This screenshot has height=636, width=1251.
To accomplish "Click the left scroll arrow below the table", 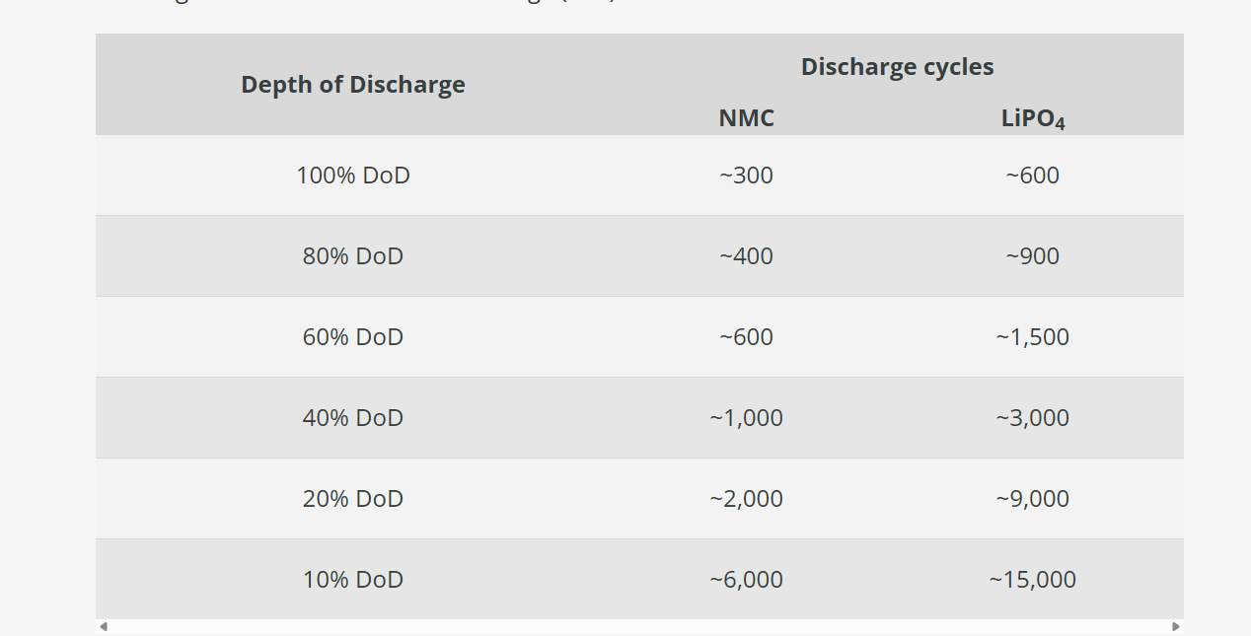I will (104, 627).
